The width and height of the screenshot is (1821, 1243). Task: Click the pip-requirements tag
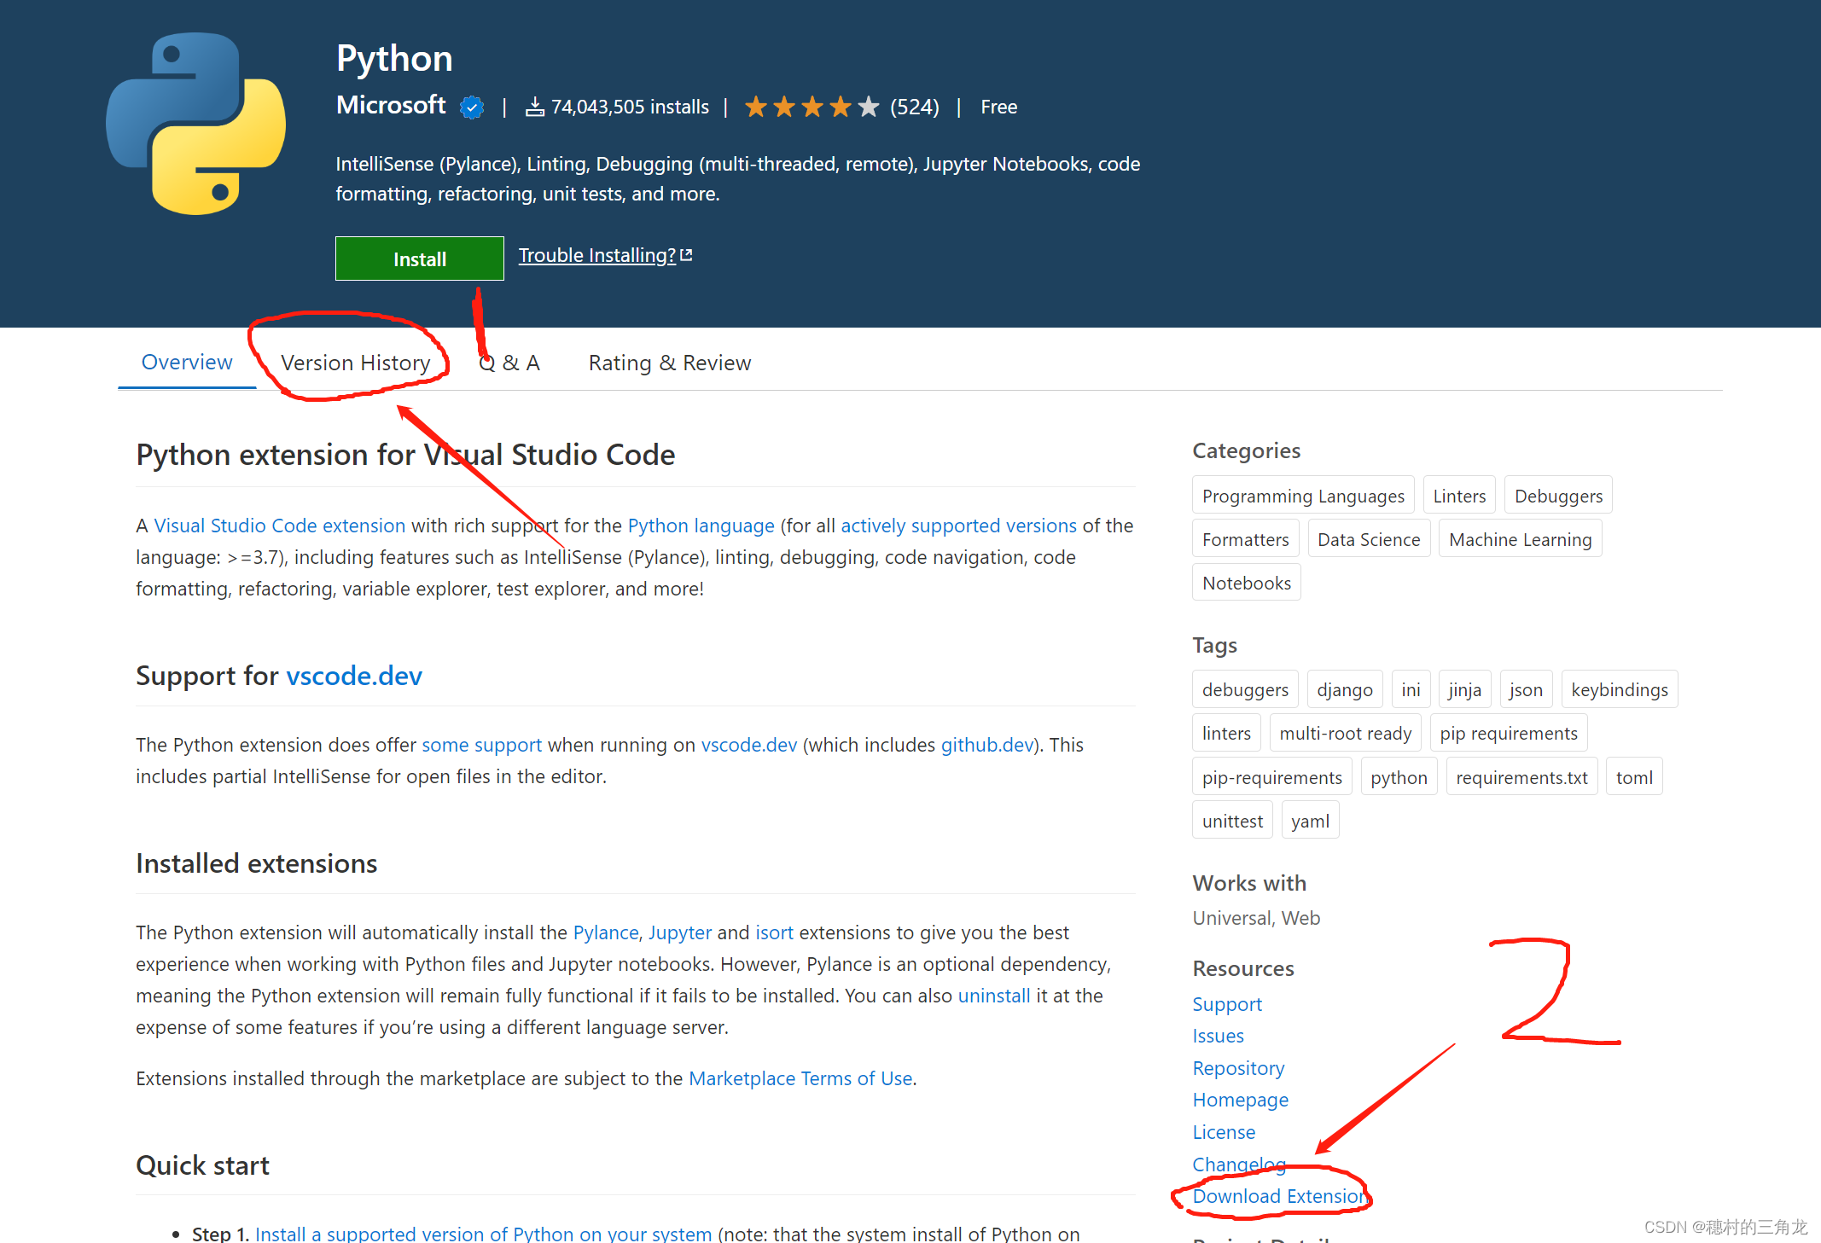(1272, 777)
